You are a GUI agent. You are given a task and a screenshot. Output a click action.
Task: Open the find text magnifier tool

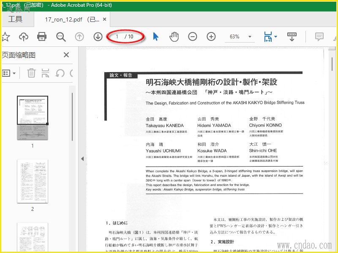point(61,37)
